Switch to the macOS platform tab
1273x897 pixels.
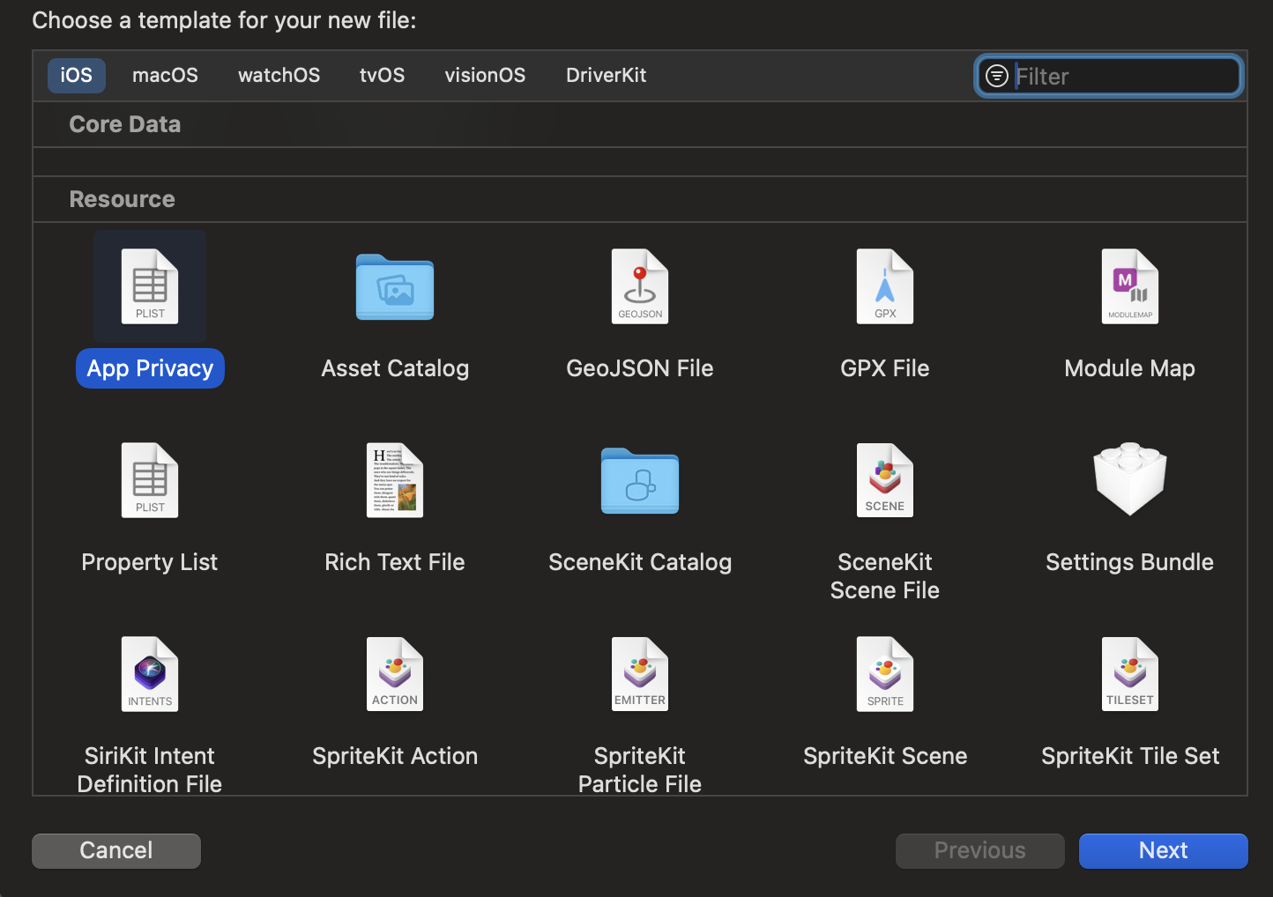(165, 76)
